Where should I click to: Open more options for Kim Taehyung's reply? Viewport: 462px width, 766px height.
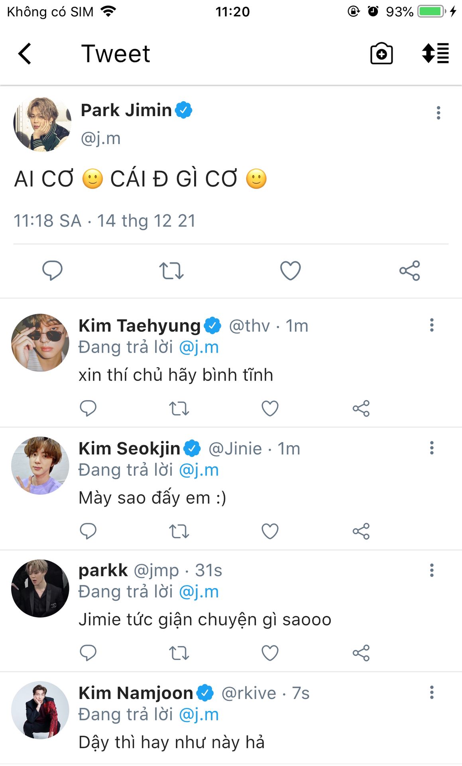click(432, 325)
